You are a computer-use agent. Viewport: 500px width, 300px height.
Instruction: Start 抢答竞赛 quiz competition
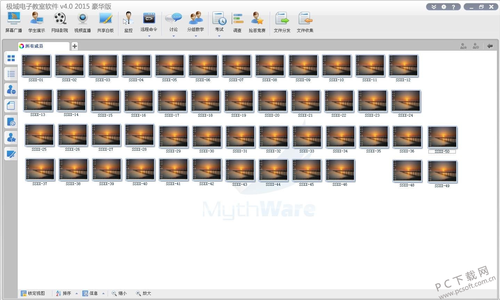257,23
